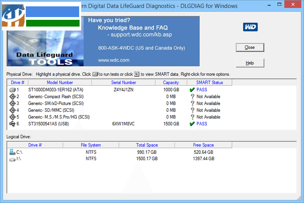The image size is (304, 203).
Task: Minimize the DLGDIAG window
Action: click(269, 4)
